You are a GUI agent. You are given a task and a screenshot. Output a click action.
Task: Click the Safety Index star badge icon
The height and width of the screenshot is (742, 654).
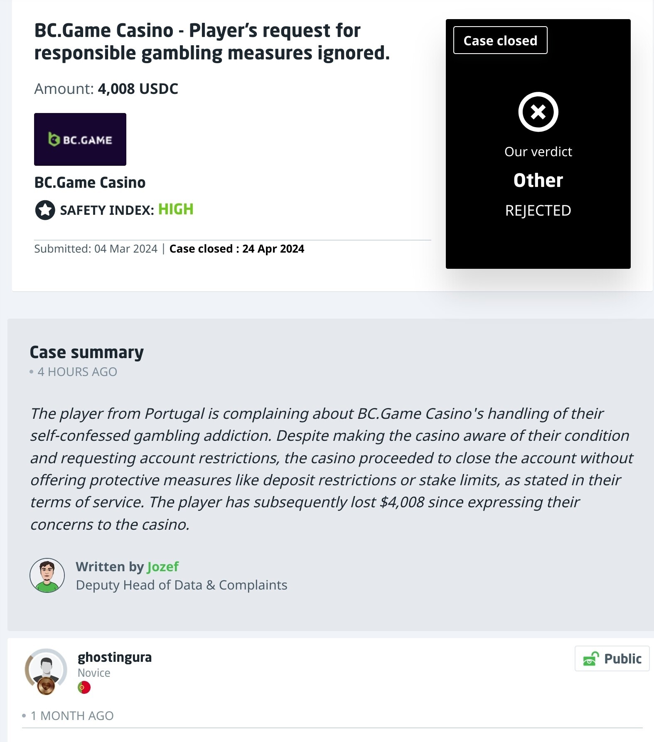click(45, 210)
